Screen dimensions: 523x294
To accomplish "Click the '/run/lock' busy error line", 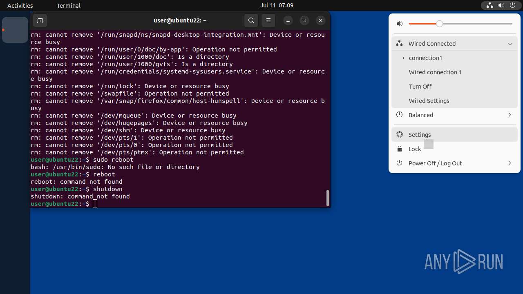I will click(x=130, y=86).
